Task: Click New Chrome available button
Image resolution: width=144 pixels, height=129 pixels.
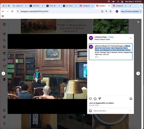Action: tap(130, 12)
